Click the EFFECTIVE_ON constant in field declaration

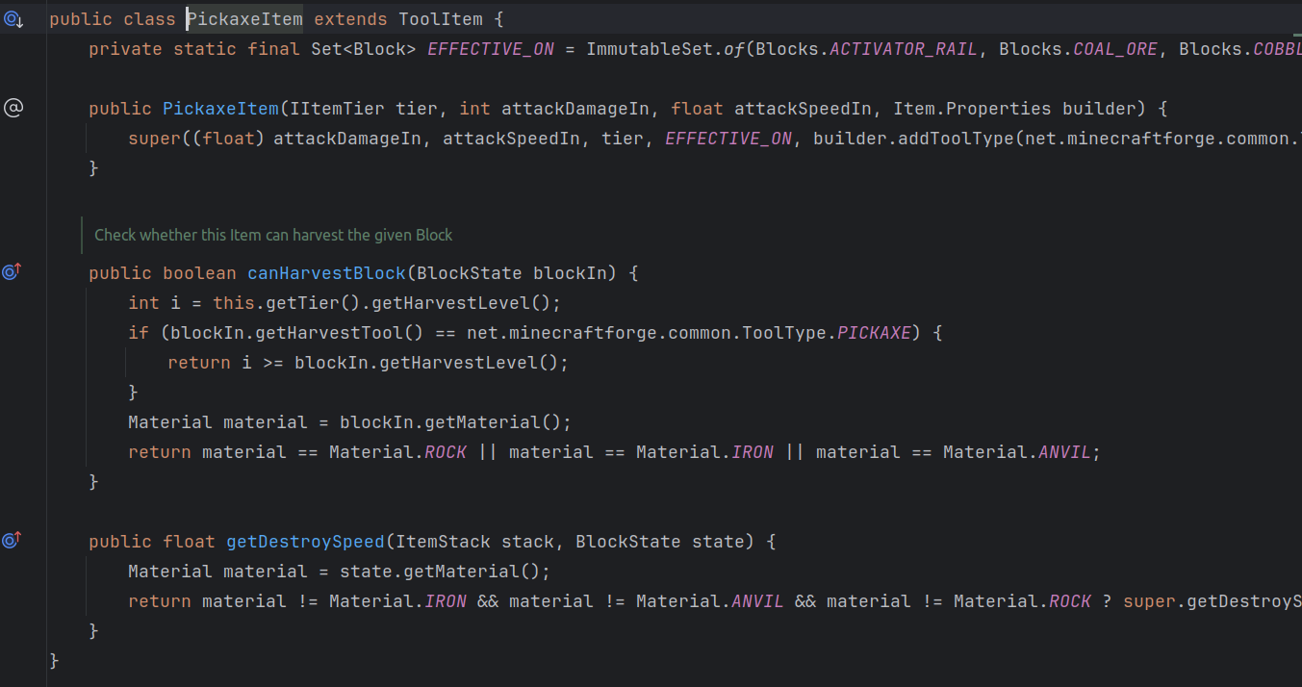point(490,49)
